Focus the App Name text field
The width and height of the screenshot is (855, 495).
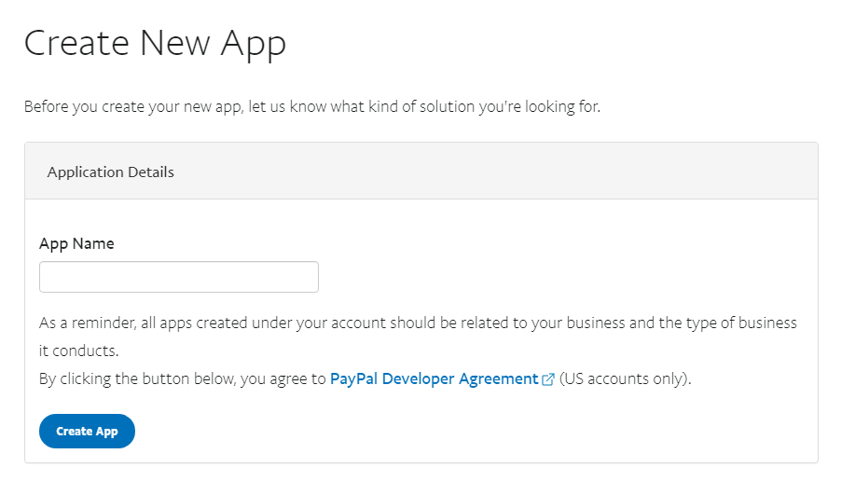pyautogui.click(x=179, y=277)
